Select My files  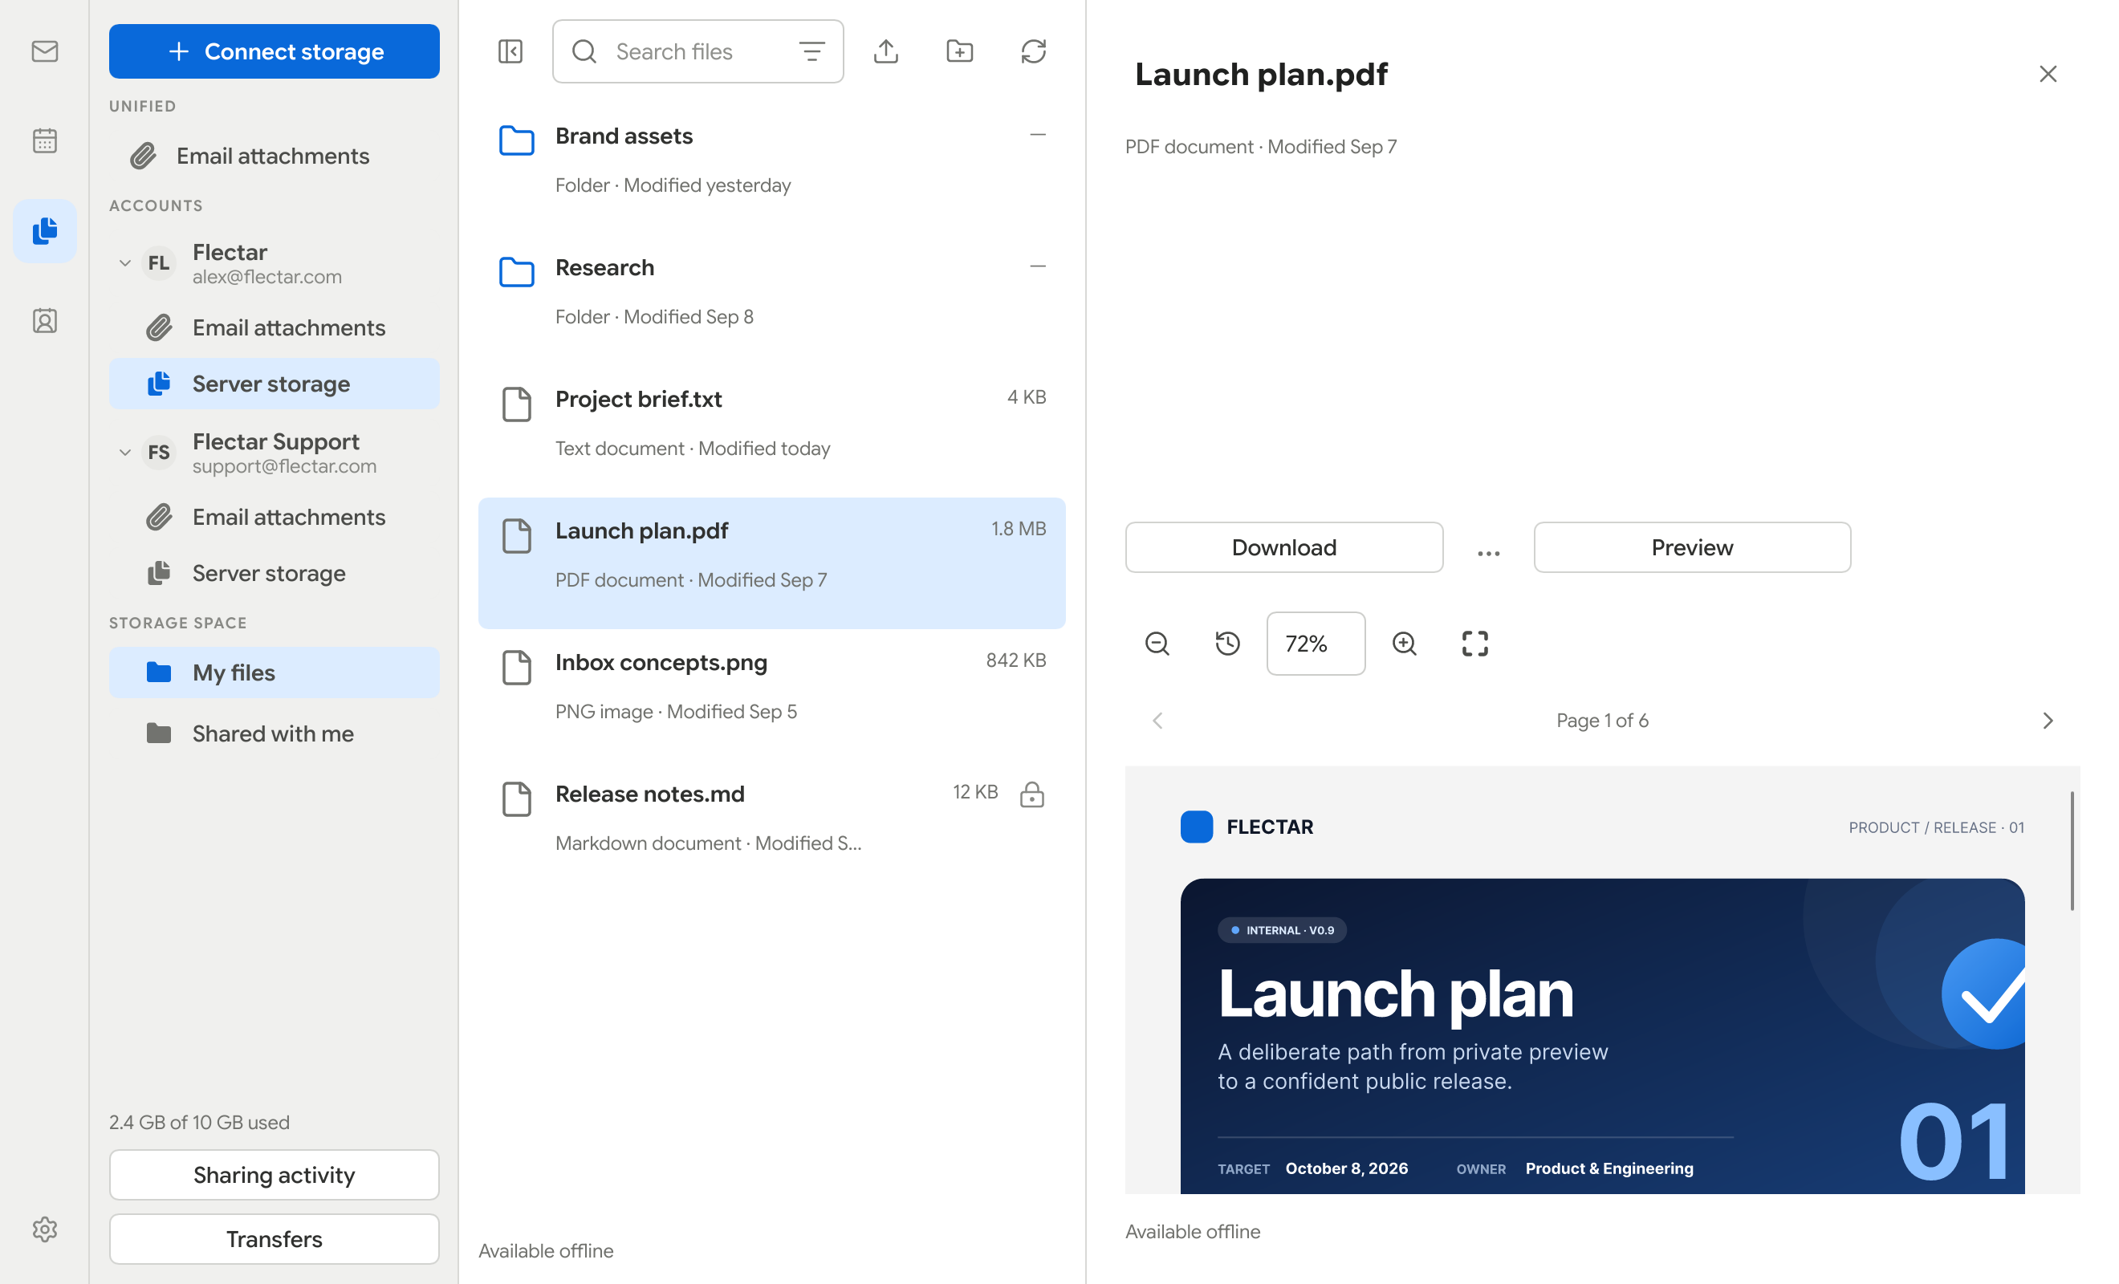point(275,672)
